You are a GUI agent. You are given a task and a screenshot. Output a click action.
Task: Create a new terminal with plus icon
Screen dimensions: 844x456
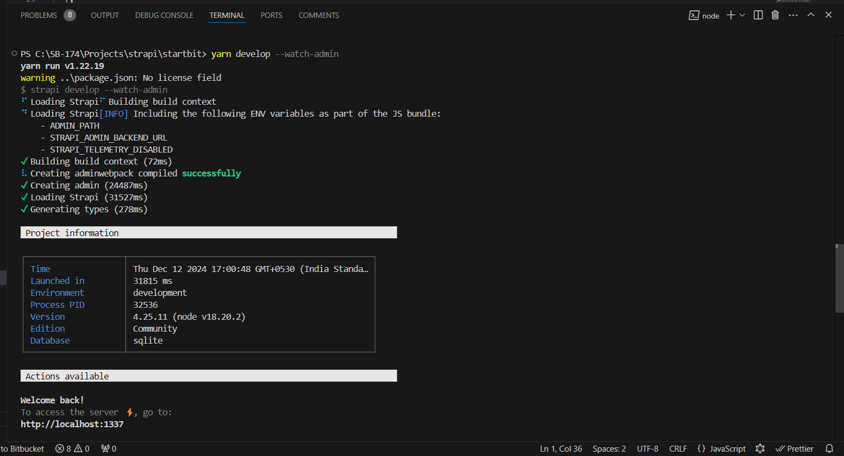click(x=731, y=15)
